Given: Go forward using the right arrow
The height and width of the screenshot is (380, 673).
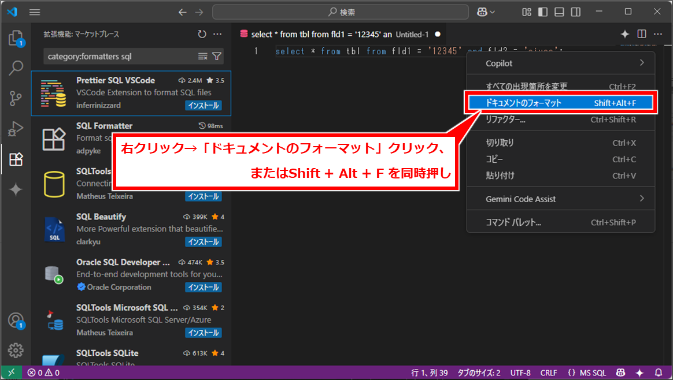Looking at the screenshot, I should click(199, 12).
